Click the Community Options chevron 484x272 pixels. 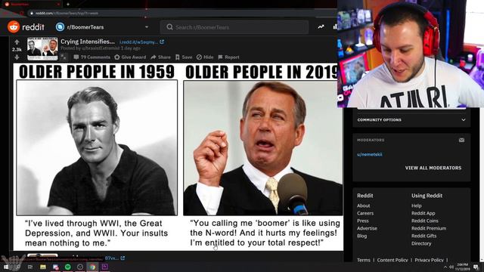(464, 120)
